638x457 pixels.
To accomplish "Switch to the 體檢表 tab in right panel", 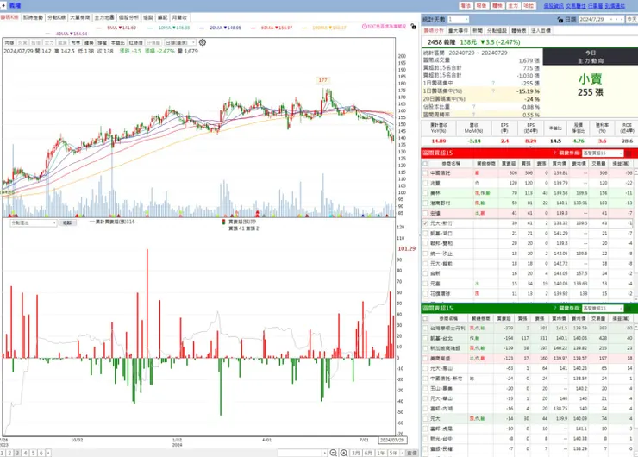I will (519, 30).
